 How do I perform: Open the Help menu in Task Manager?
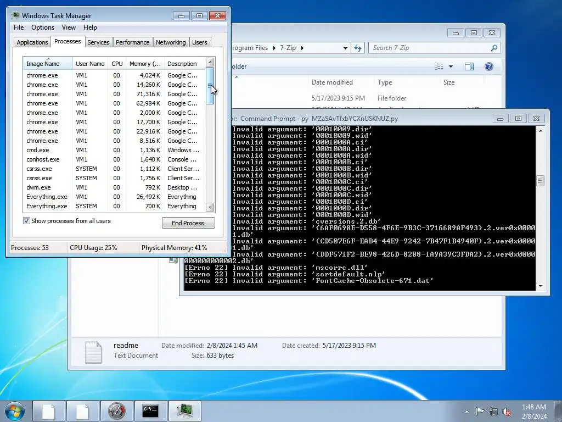[x=90, y=27]
